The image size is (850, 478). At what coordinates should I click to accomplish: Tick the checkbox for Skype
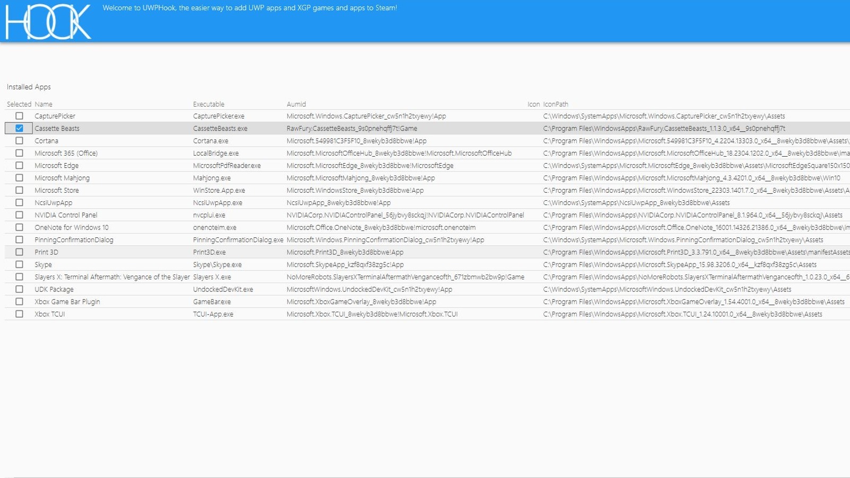click(19, 264)
